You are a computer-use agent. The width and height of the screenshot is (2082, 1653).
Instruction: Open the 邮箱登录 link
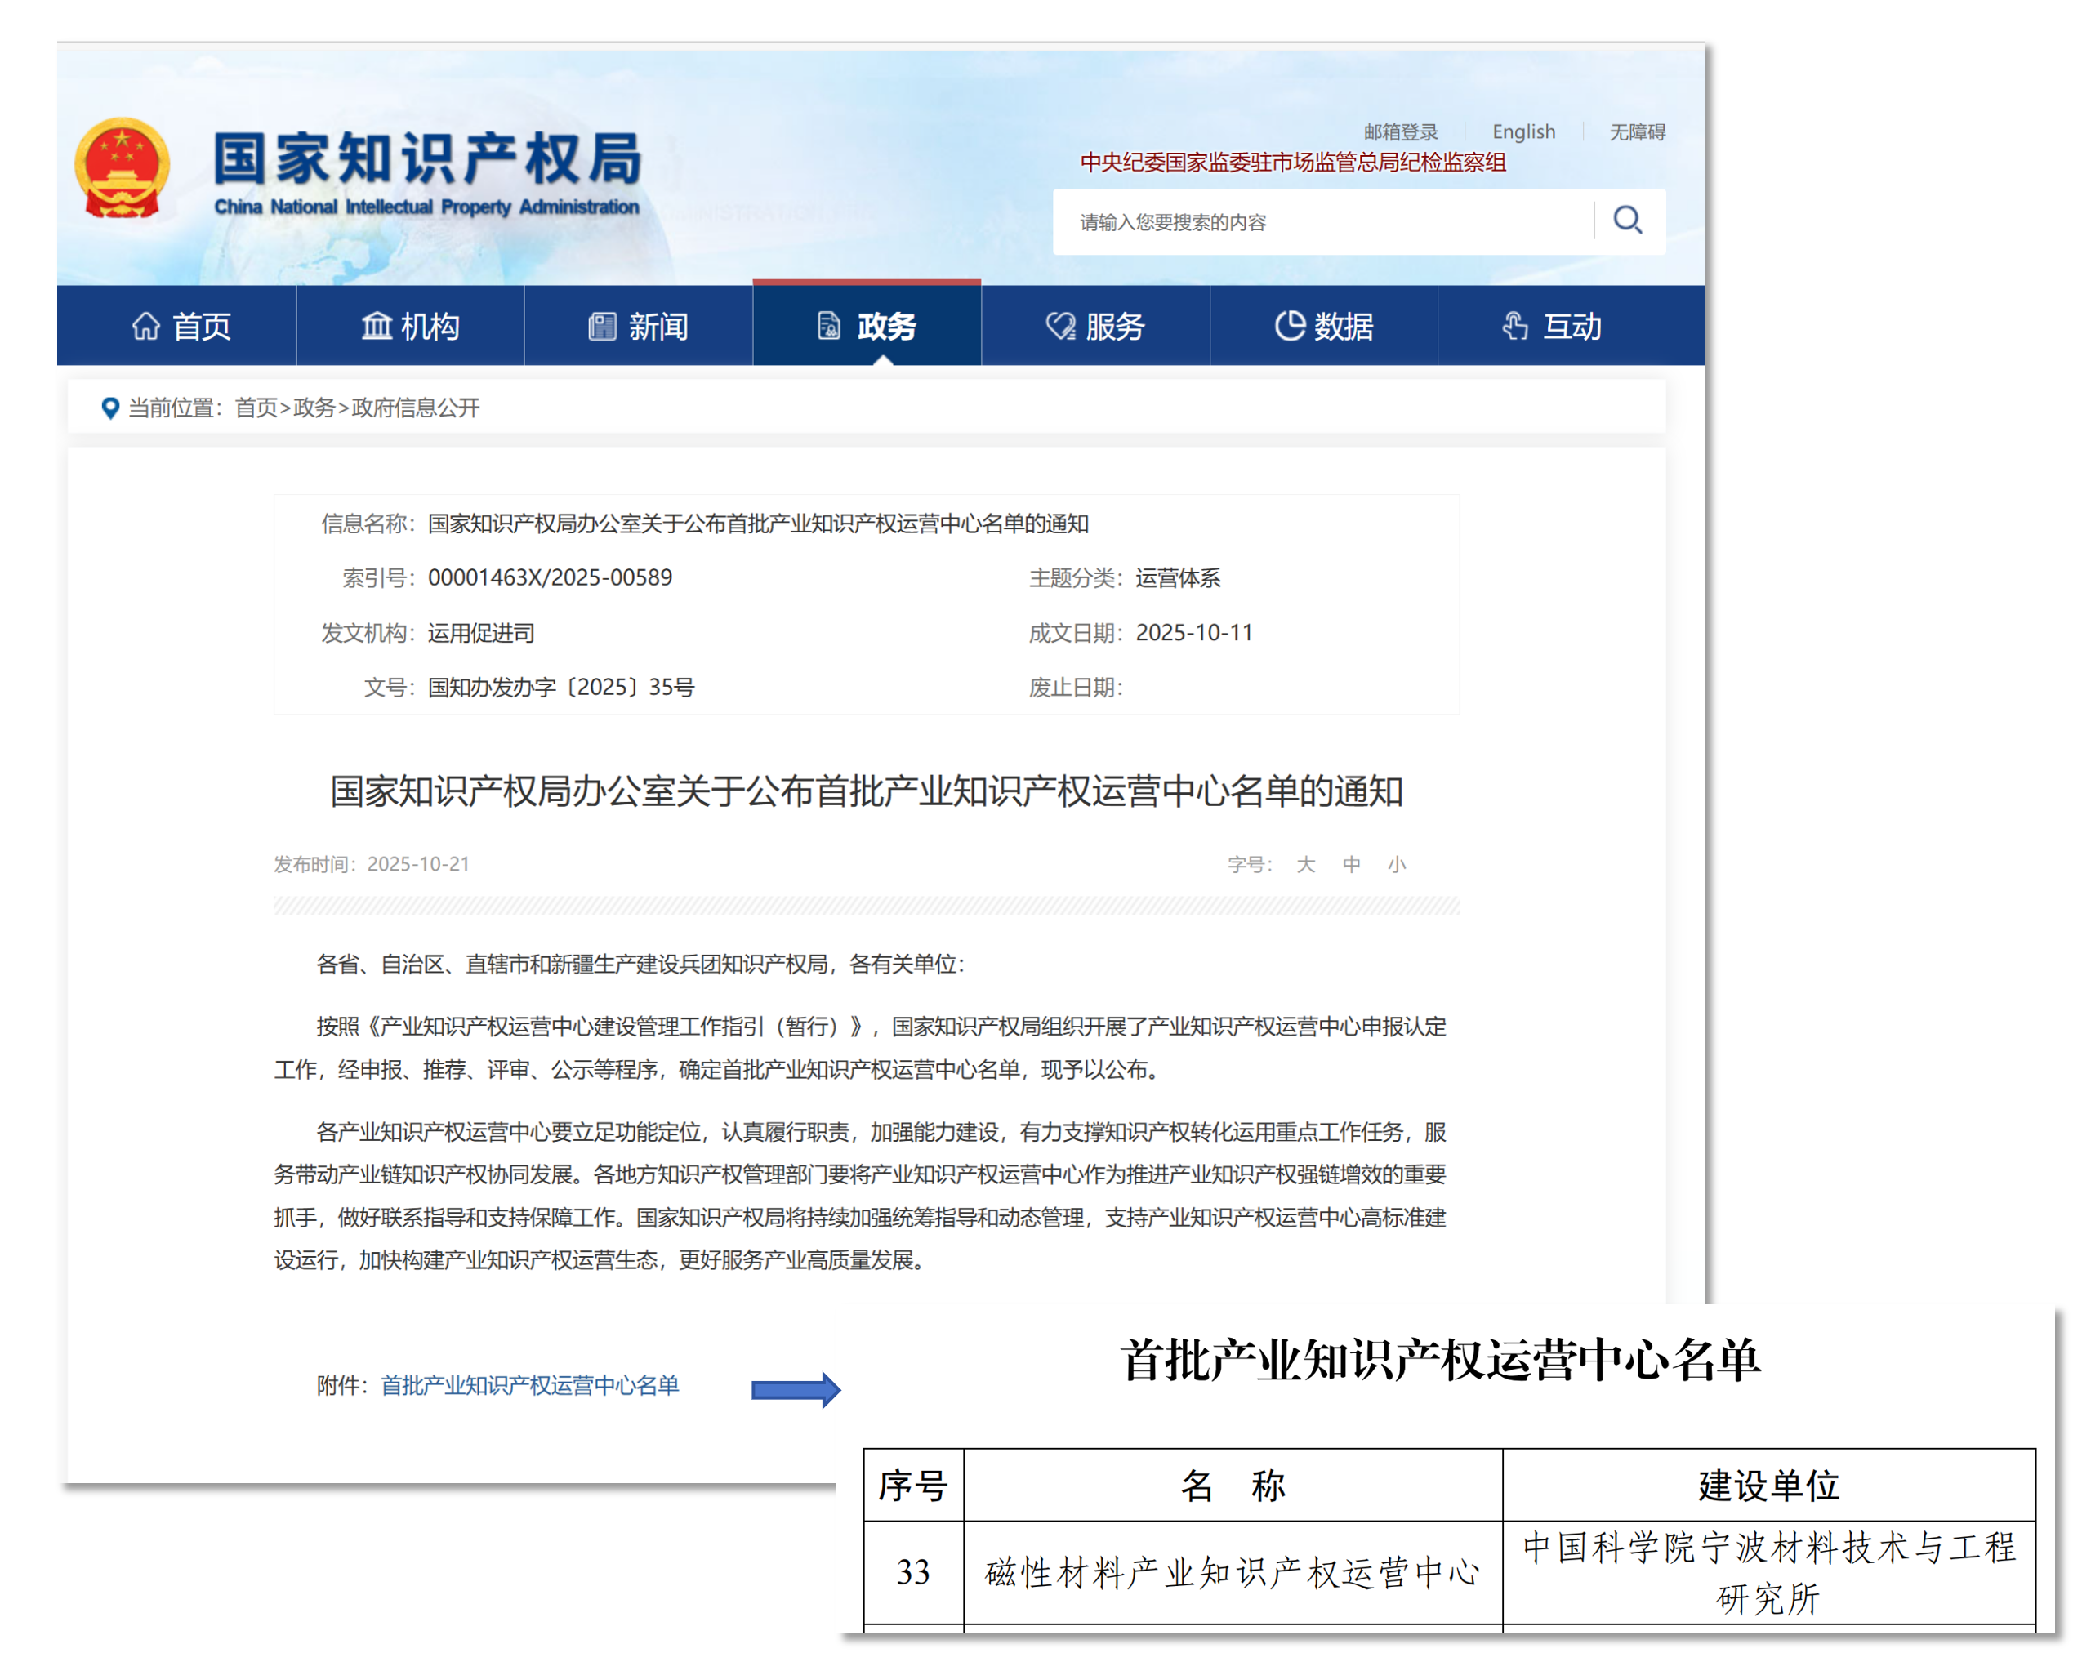click(x=1400, y=131)
